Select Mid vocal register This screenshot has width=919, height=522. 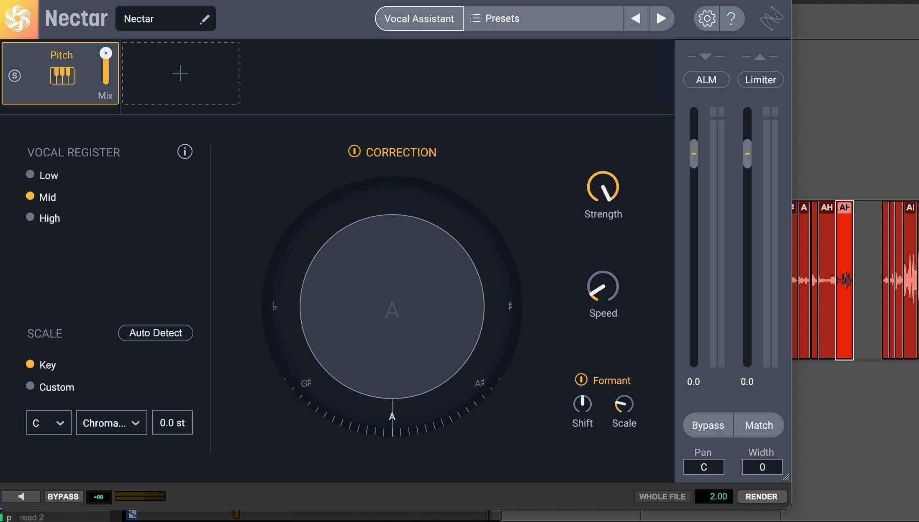[x=30, y=196]
